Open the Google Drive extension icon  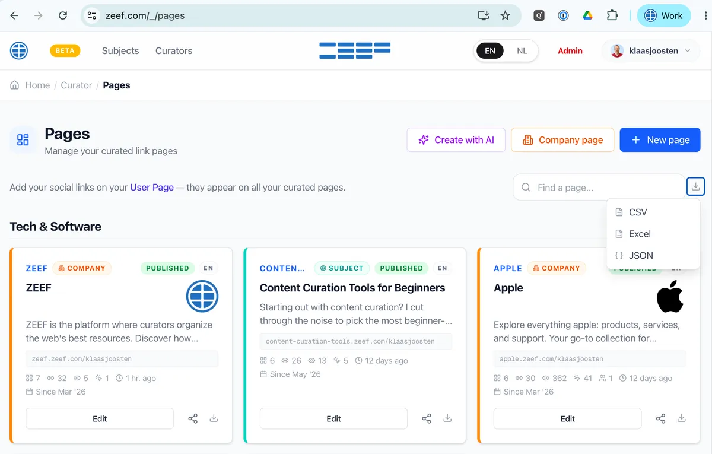coord(587,16)
